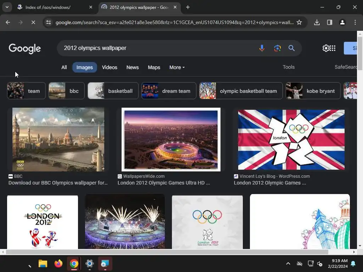Open a new tab with plus button
Image resolution: width=363 pixels, height=272 pixels.
(x=188, y=7)
